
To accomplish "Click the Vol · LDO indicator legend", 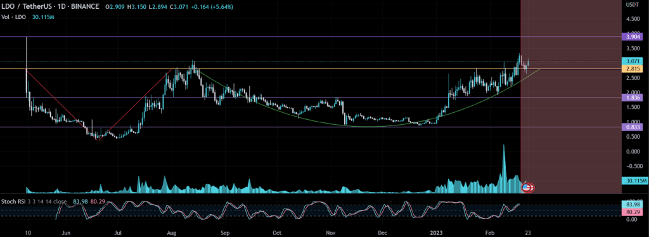I will pyautogui.click(x=13, y=17).
